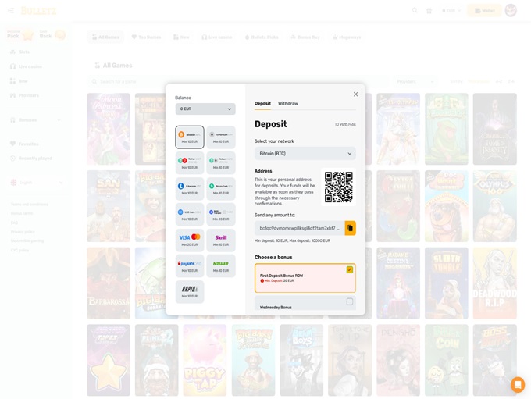Open the orange chat support button
Image resolution: width=531 pixels, height=399 pixels.
click(517, 384)
